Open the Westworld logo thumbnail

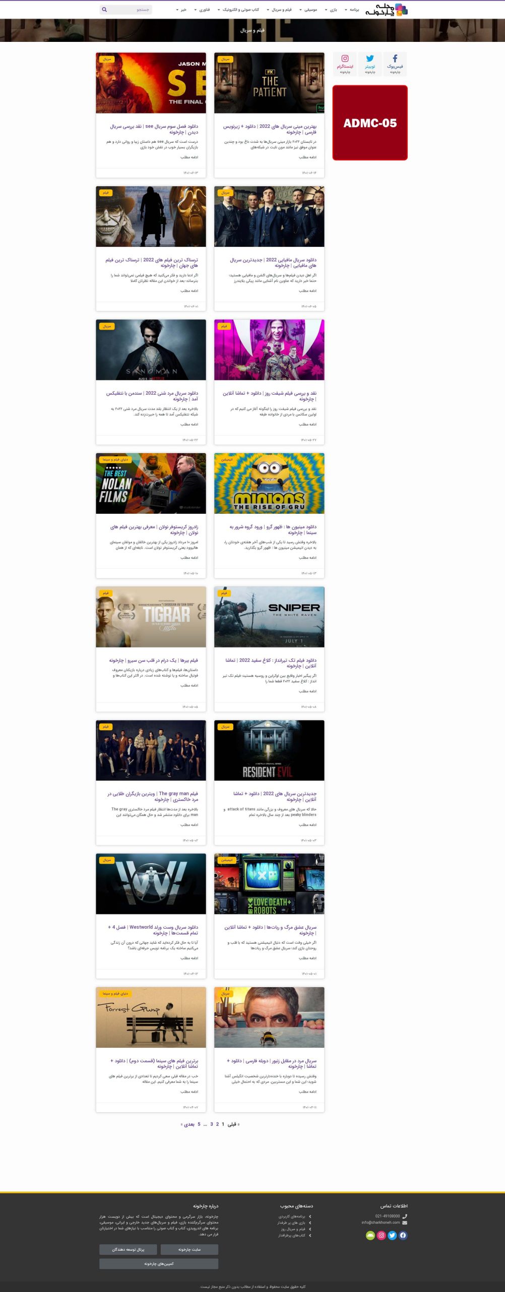click(x=151, y=884)
